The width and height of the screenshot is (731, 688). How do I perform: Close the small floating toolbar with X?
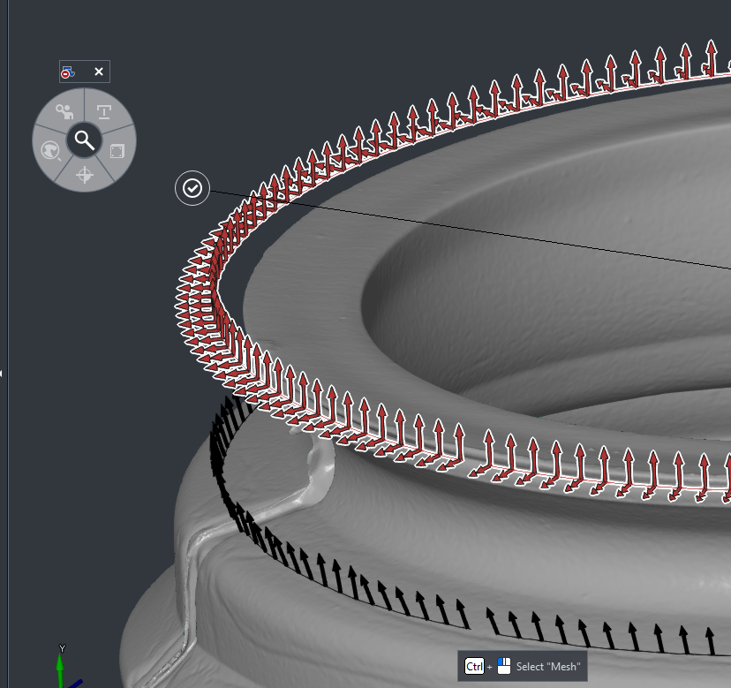(x=99, y=72)
